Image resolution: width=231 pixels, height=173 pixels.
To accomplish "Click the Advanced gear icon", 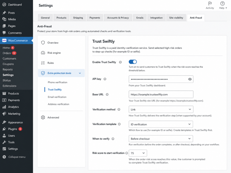I will (43, 117).
